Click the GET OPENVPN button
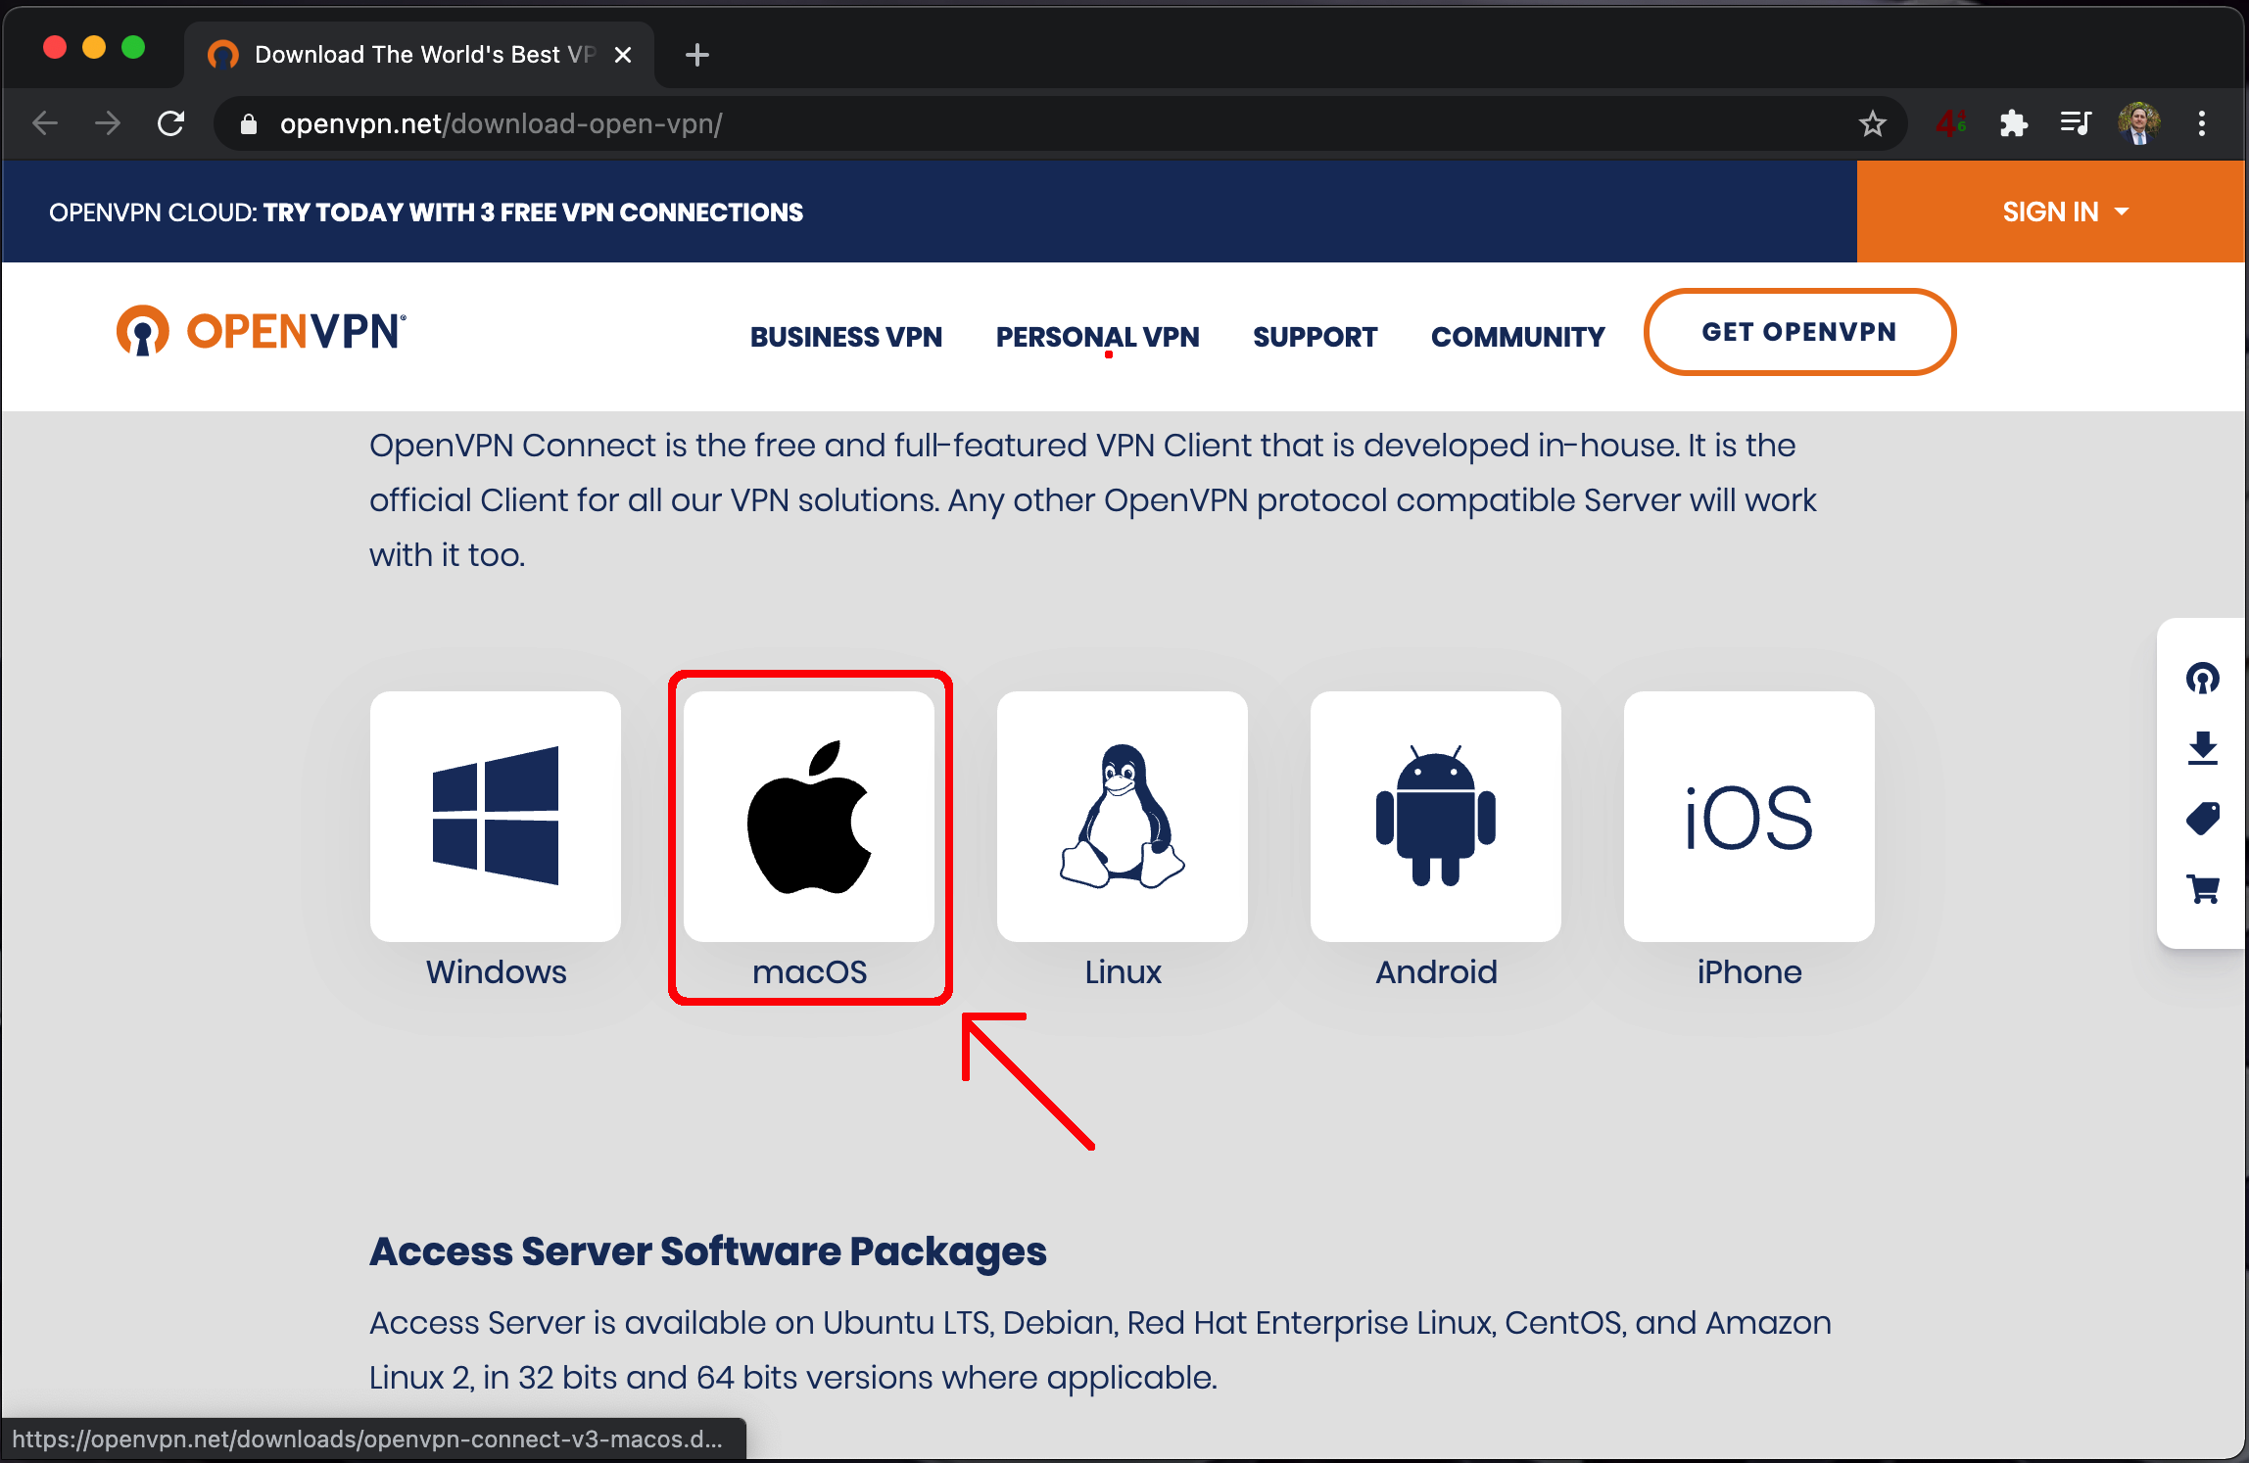Image resolution: width=2249 pixels, height=1463 pixels. pyautogui.click(x=1799, y=332)
